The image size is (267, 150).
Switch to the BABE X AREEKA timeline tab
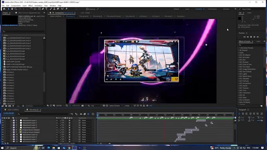(13, 110)
